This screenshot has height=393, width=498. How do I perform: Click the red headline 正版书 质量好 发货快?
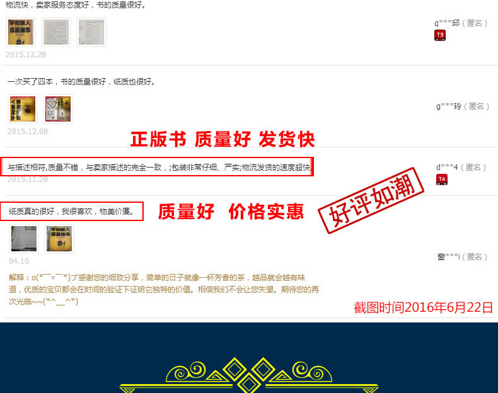point(223,139)
